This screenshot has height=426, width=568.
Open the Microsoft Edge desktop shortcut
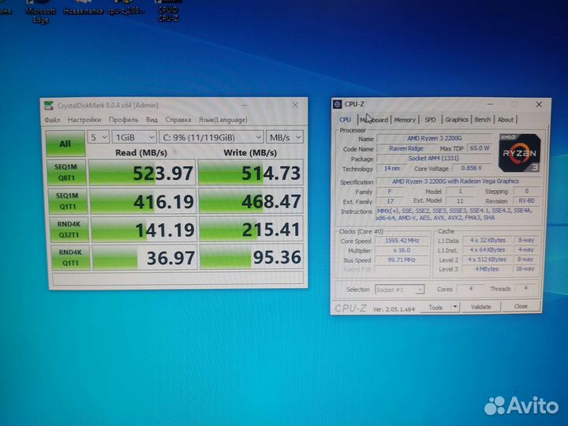pyautogui.click(x=40, y=11)
